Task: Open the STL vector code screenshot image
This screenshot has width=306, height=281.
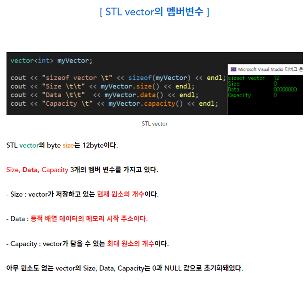Action: [x=155, y=83]
